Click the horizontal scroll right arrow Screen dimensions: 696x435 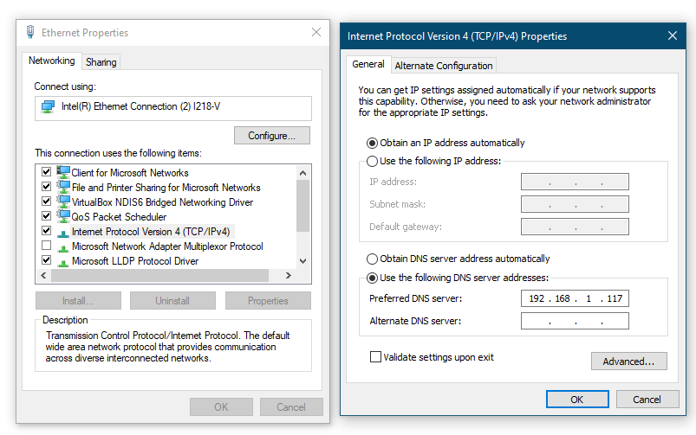click(x=289, y=276)
